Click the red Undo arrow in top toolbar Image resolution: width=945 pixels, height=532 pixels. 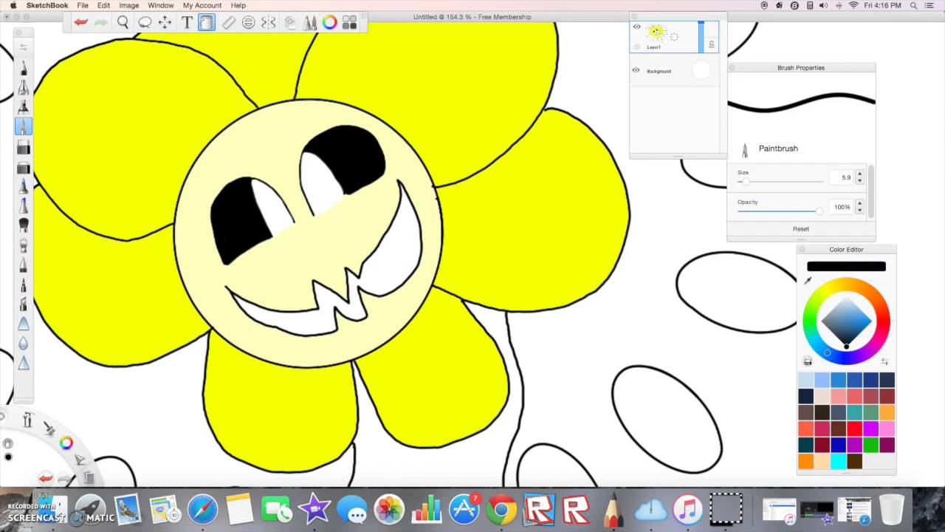point(80,22)
